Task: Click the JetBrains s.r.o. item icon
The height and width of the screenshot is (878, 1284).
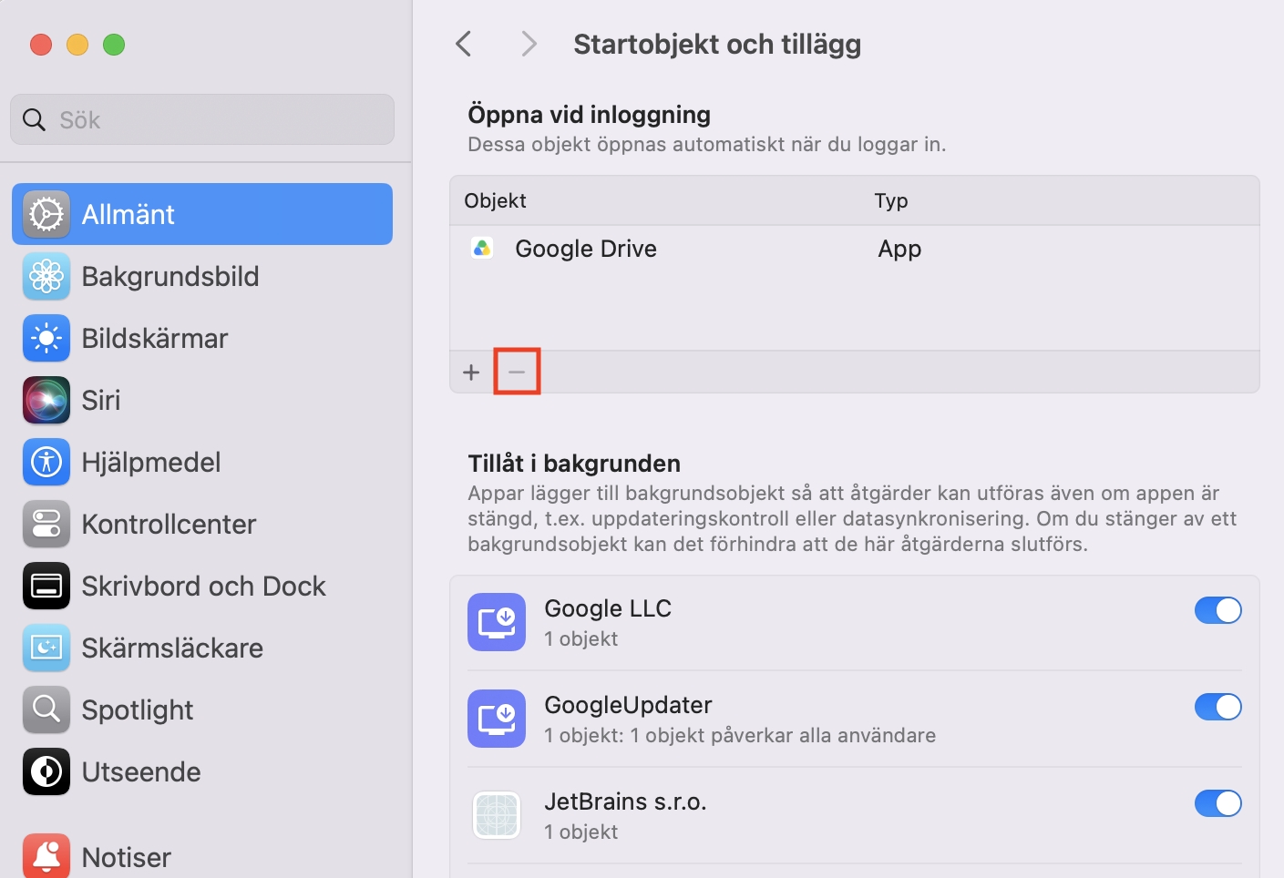Action: (497, 815)
